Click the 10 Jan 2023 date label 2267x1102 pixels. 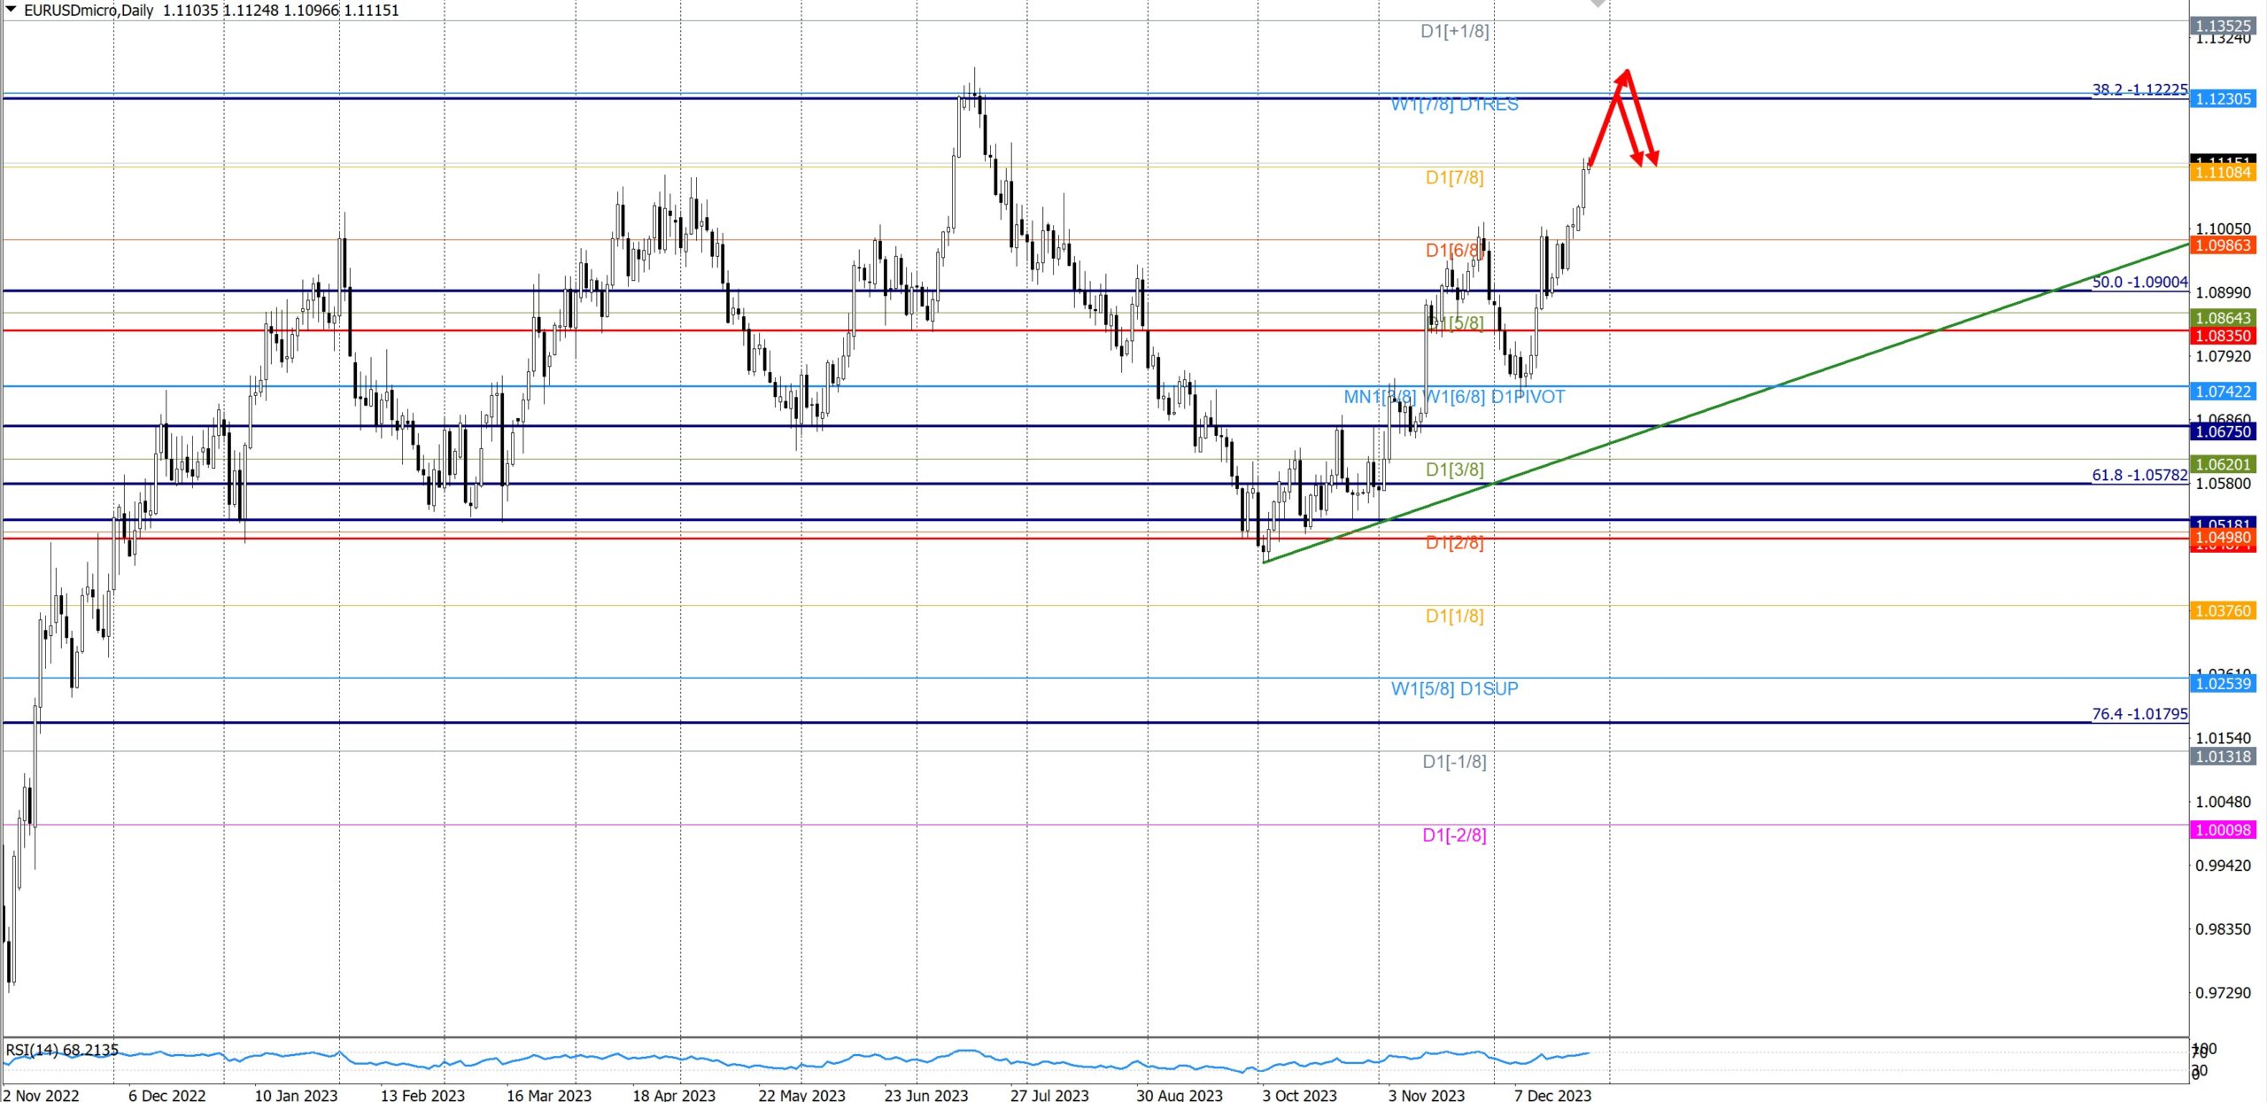tap(296, 1095)
